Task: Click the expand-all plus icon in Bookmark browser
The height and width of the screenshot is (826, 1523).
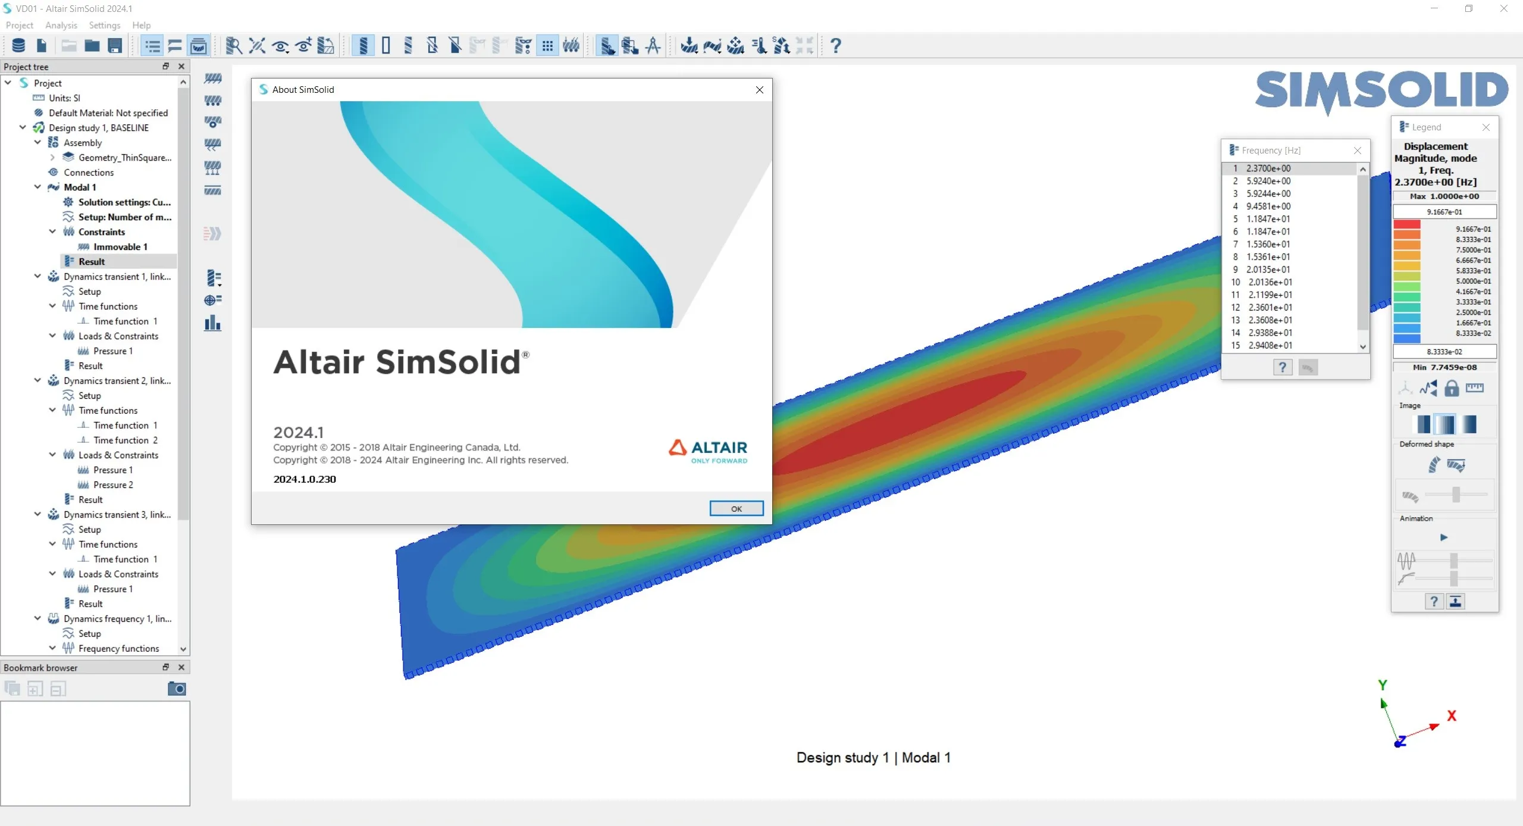Action: tap(35, 689)
